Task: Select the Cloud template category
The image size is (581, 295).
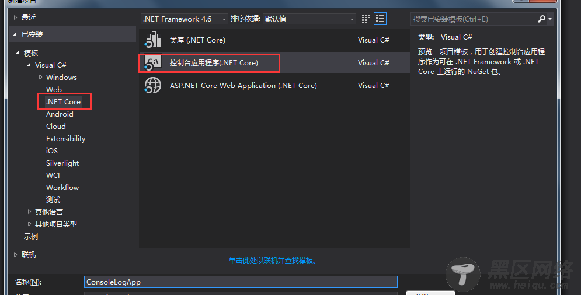Action: coord(56,126)
